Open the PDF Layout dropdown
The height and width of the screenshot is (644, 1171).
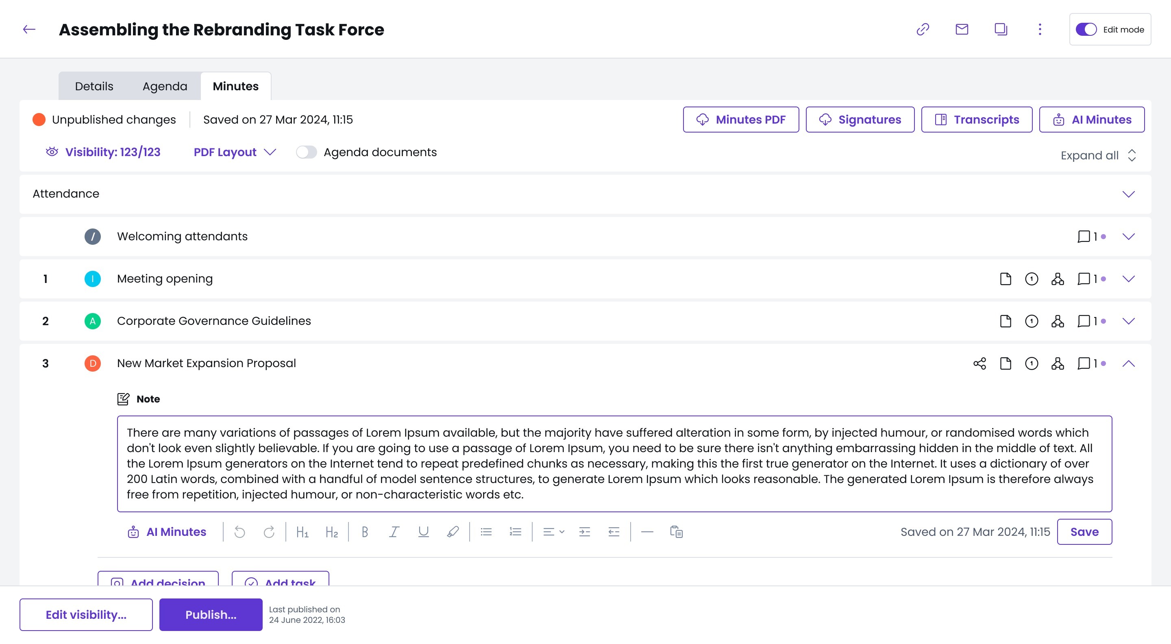[235, 152]
